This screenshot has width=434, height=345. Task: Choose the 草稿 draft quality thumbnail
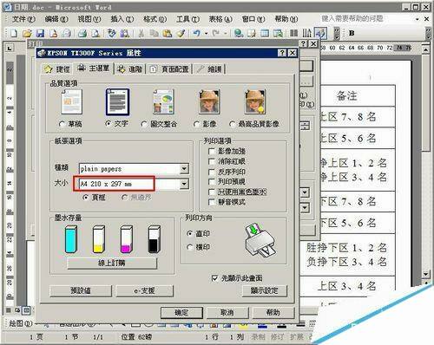click(x=71, y=101)
